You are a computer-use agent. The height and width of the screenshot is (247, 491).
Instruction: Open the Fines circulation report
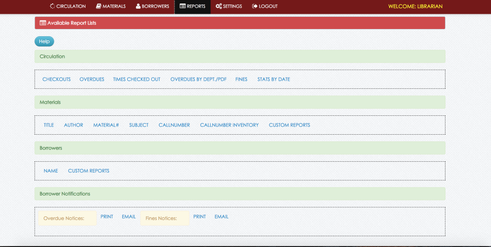pyautogui.click(x=241, y=79)
